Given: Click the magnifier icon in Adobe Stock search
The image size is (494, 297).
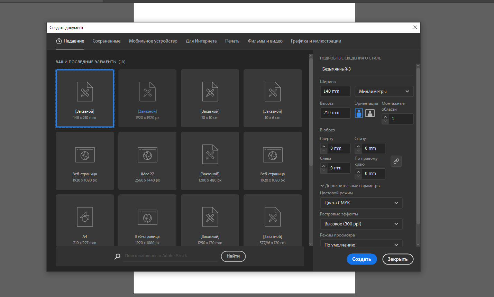Looking at the screenshot, I should tap(118, 256).
